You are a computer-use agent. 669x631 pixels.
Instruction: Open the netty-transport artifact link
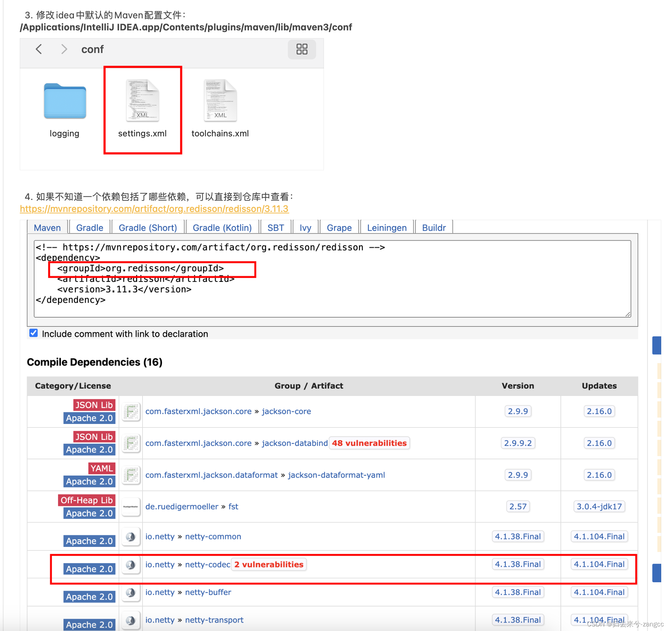tap(214, 620)
